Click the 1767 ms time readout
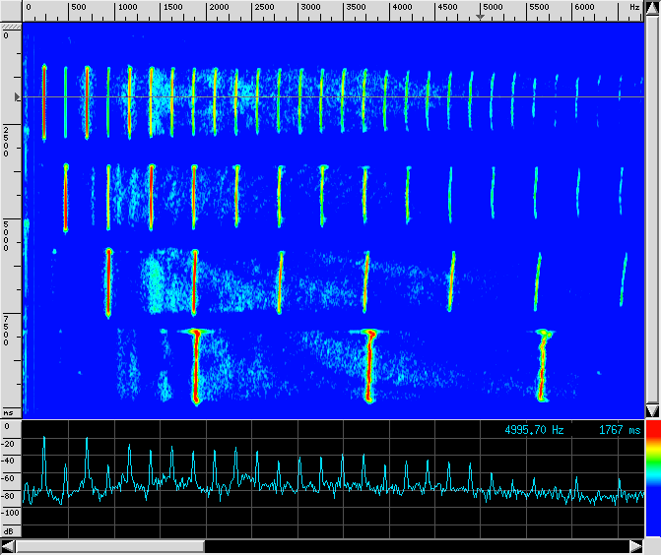Image resolution: width=661 pixels, height=555 pixels. click(619, 430)
